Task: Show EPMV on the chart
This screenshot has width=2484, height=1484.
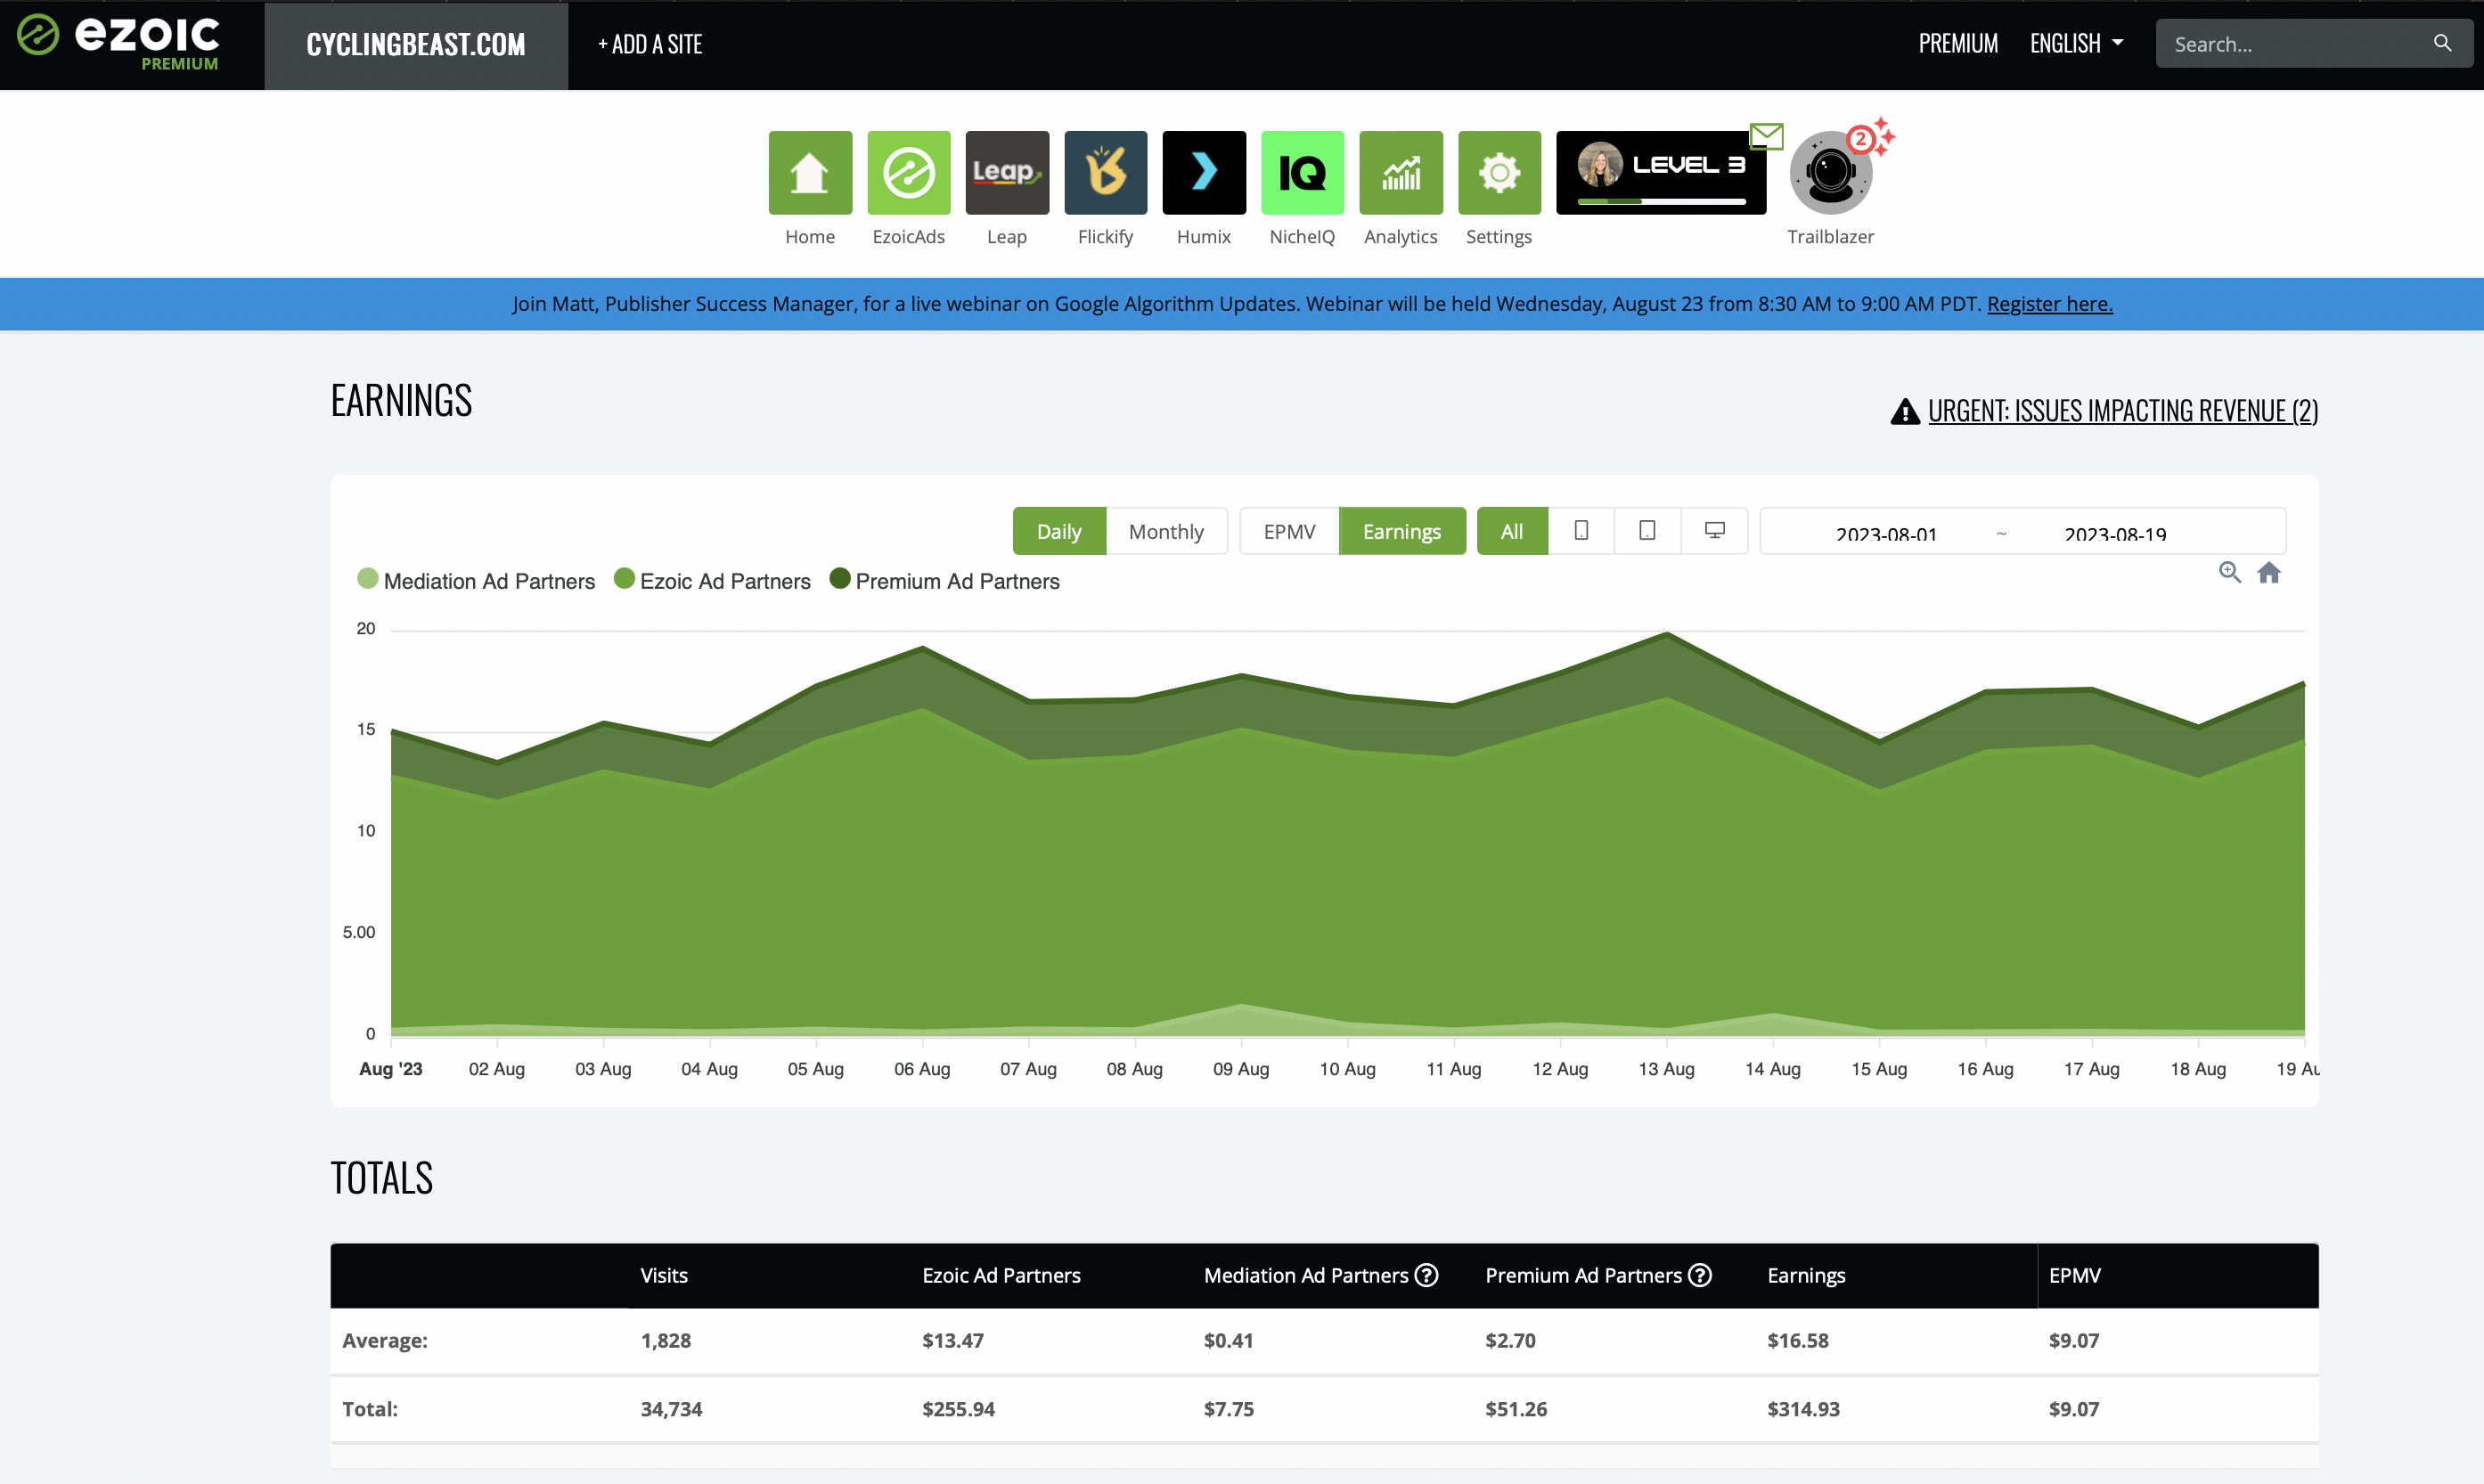Action: tap(1289, 531)
